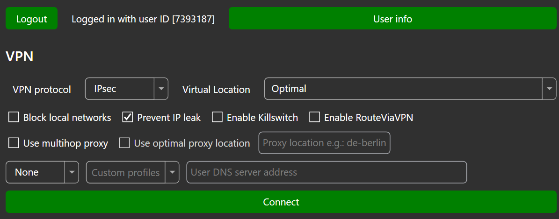The height and width of the screenshot is (219, 559).
Task: Click the User DNS server address field
Action: tap(327, 172)
